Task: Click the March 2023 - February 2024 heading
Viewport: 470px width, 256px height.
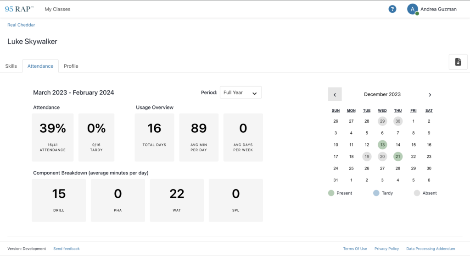Action: click(x=73, y=93)
